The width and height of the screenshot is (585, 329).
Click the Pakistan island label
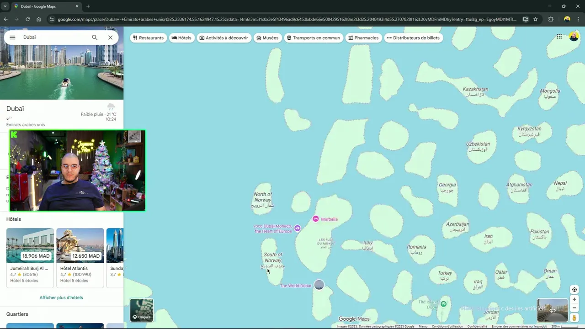click(540, 234)
